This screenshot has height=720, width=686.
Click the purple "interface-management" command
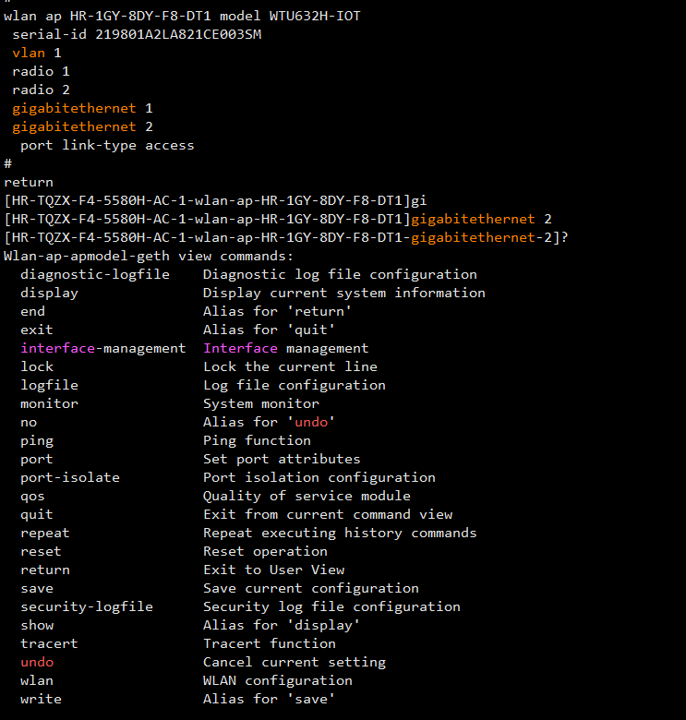(102, 348)
